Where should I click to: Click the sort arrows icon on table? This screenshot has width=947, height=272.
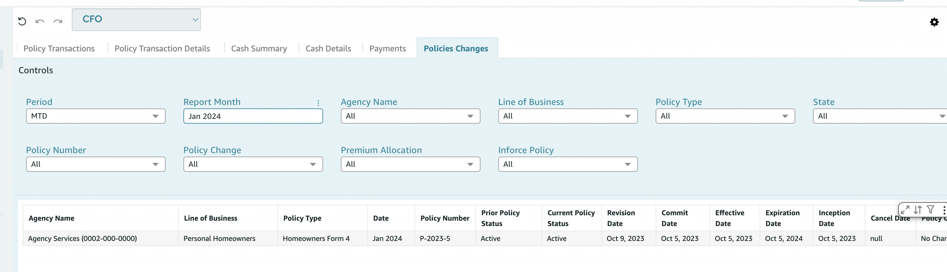point(917,210)
